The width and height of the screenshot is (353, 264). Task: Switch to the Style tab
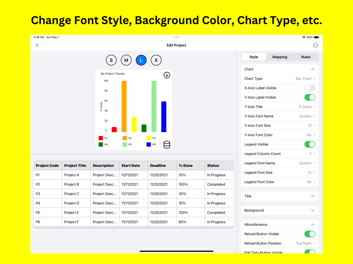(254, 57)
